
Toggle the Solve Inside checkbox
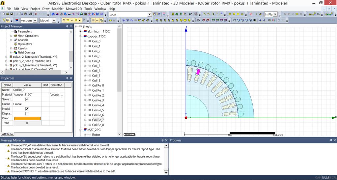point(27,99)
